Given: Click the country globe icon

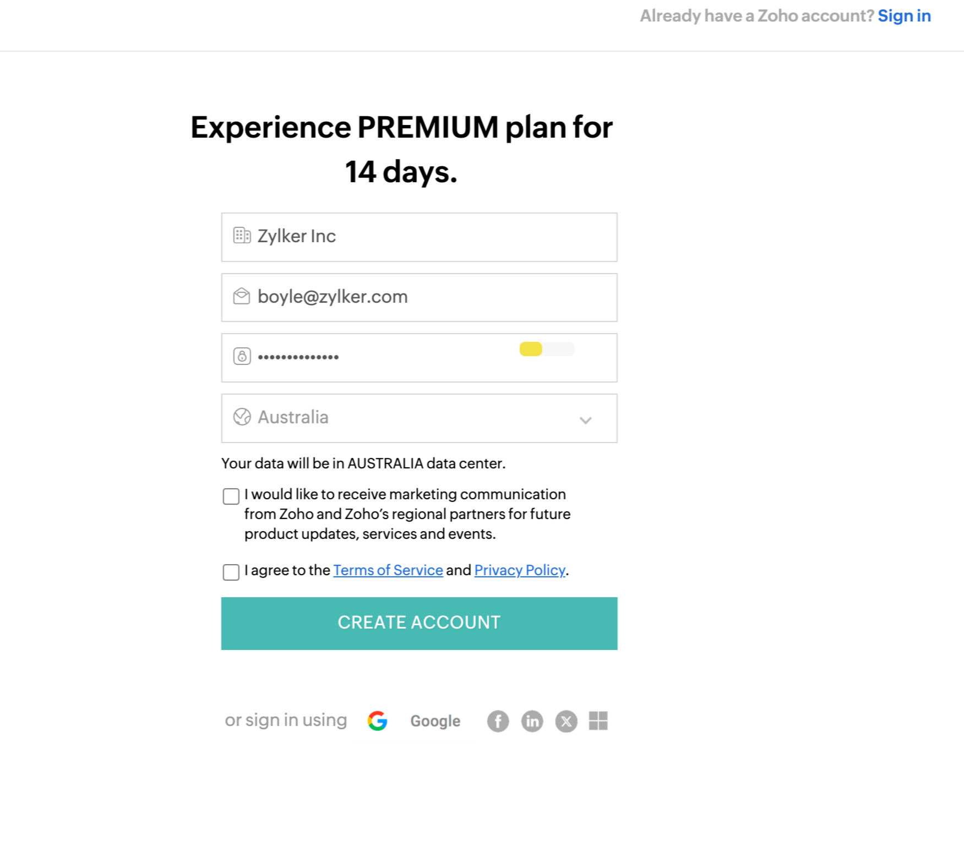Looking at the screenshot, I should (242, 417).
